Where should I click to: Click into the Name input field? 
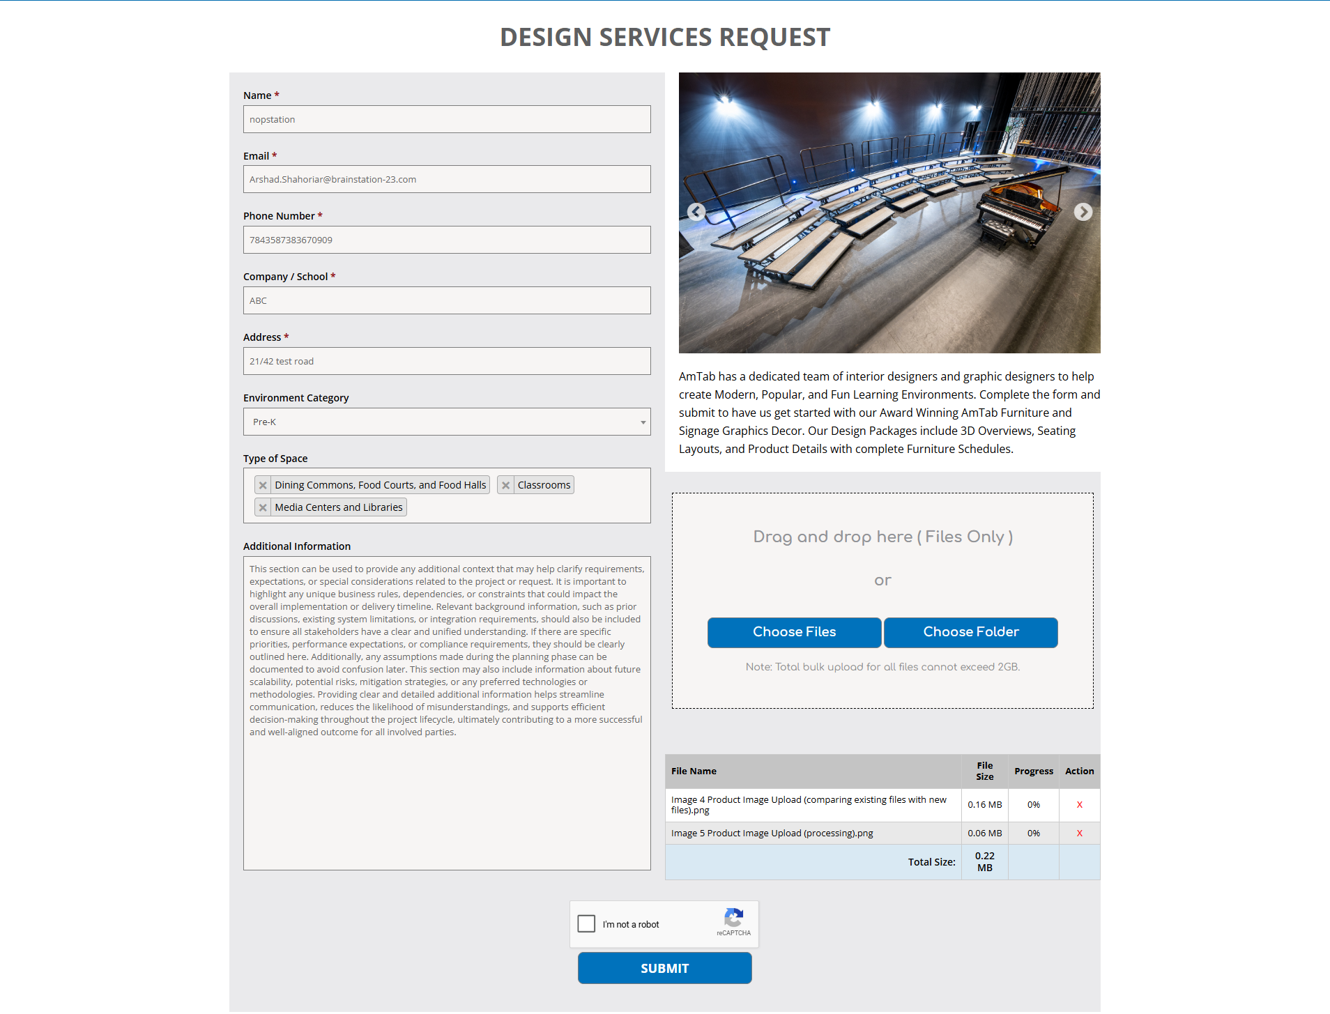click(447, 119)
